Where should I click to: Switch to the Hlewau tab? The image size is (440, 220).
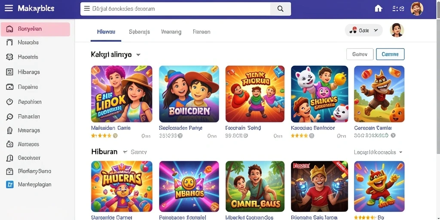point(106,32)
